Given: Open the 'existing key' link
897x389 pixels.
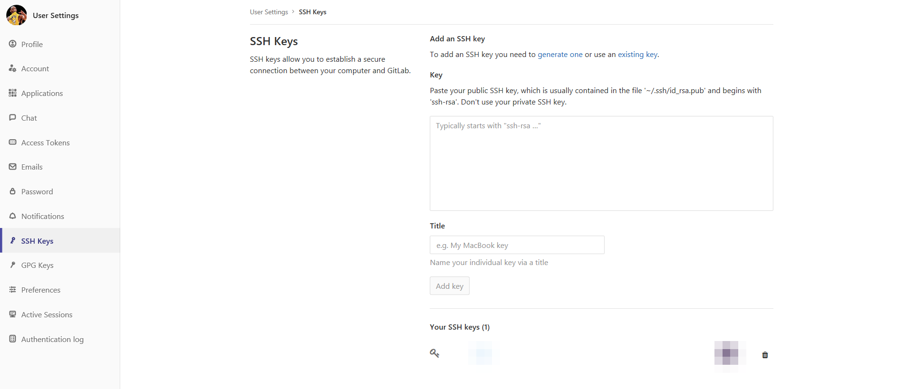Looking at the screenshot, I should click(637, 55).
